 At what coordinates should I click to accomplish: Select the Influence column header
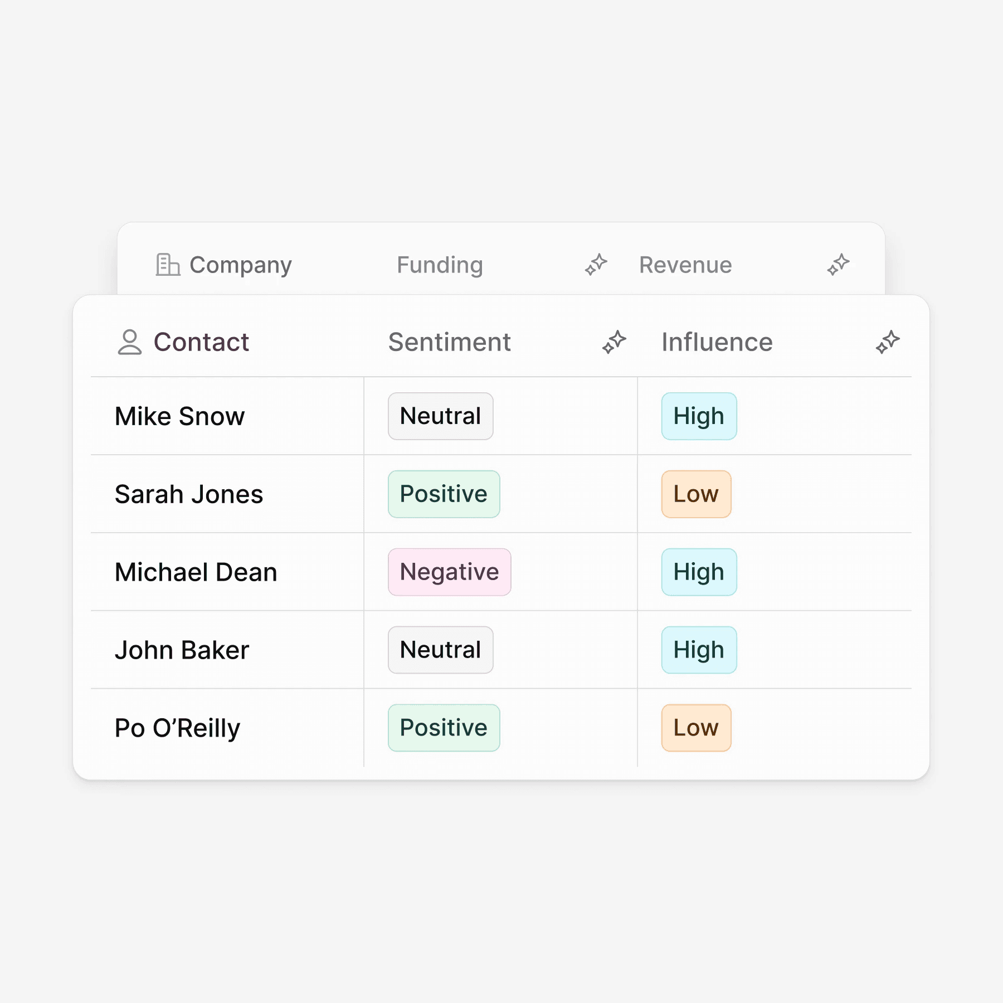pos(717,342)
